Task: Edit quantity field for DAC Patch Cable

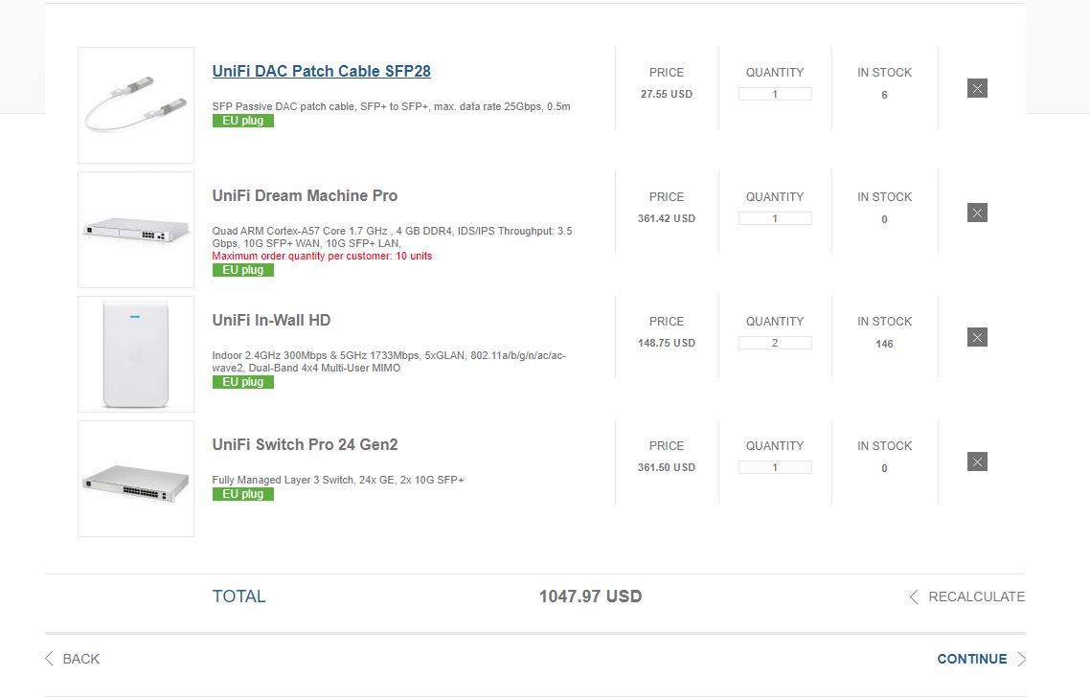Action: pyautogui.click(x=775, y=95)
